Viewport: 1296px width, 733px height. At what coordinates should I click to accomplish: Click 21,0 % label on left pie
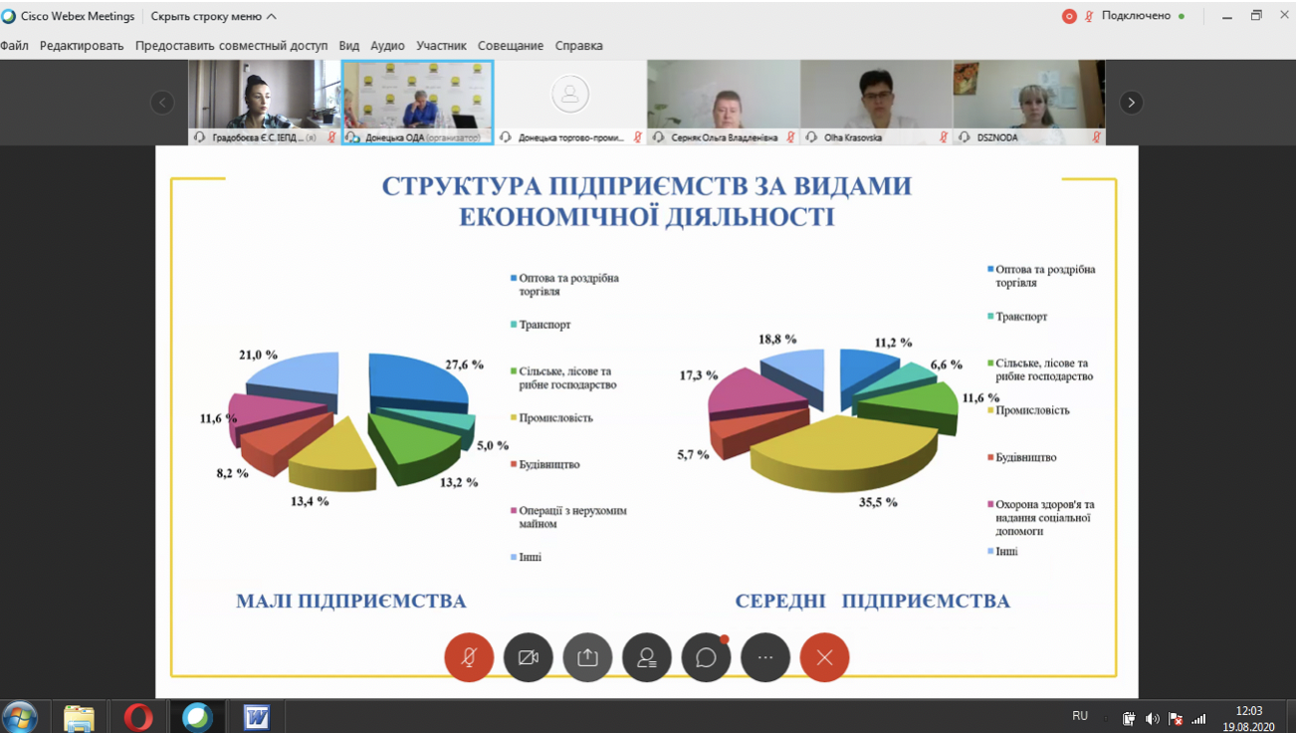click(259, 355)
